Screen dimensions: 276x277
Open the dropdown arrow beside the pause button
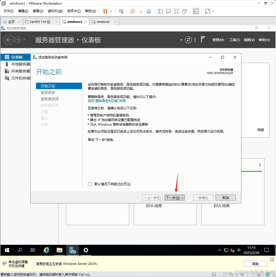pyautogui.click(x=111, y=11)
